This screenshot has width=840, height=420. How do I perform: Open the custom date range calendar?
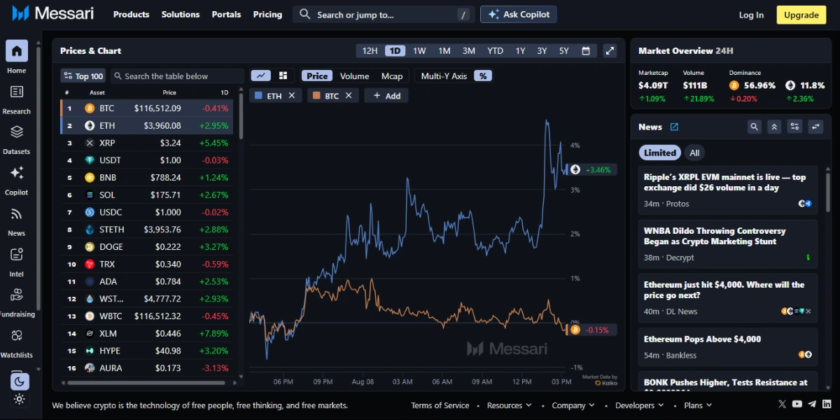pos(586,50)
